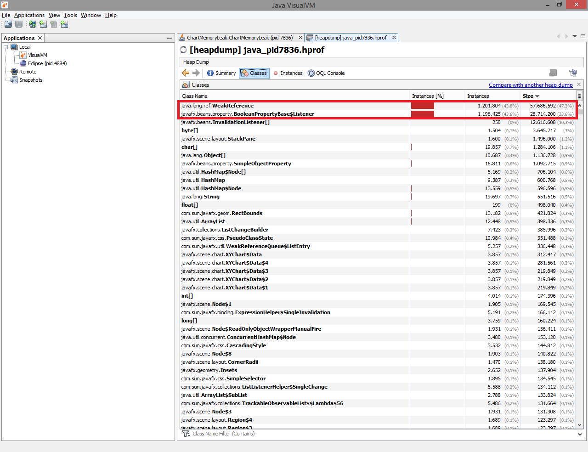The image size is (588, 452).
Task: Open the document list dropdown arrow
Action: [x=574, y=36]
